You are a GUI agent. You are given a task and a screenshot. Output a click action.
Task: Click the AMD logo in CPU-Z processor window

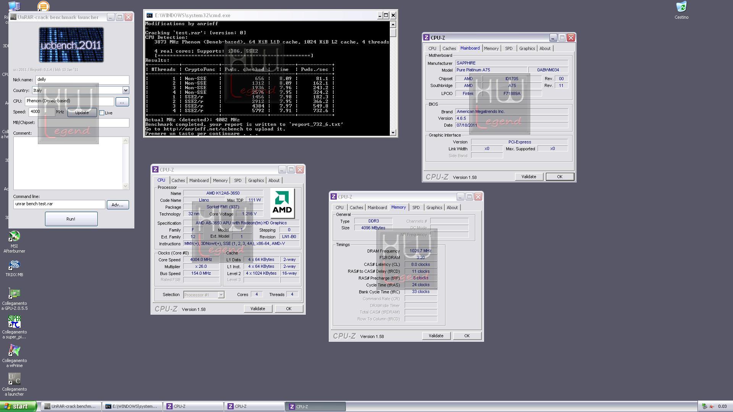(282, 203)
